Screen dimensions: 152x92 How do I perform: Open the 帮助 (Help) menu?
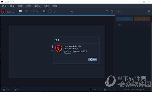click(55, 6)
